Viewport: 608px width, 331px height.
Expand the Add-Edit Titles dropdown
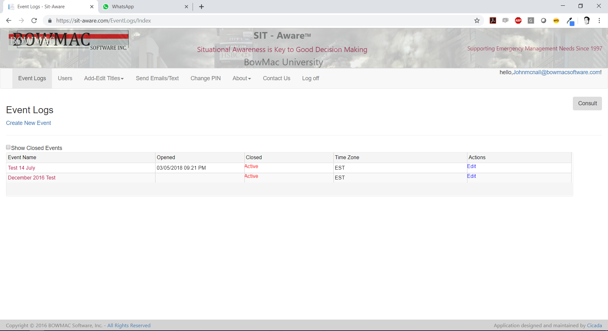(x=104, y=78)
